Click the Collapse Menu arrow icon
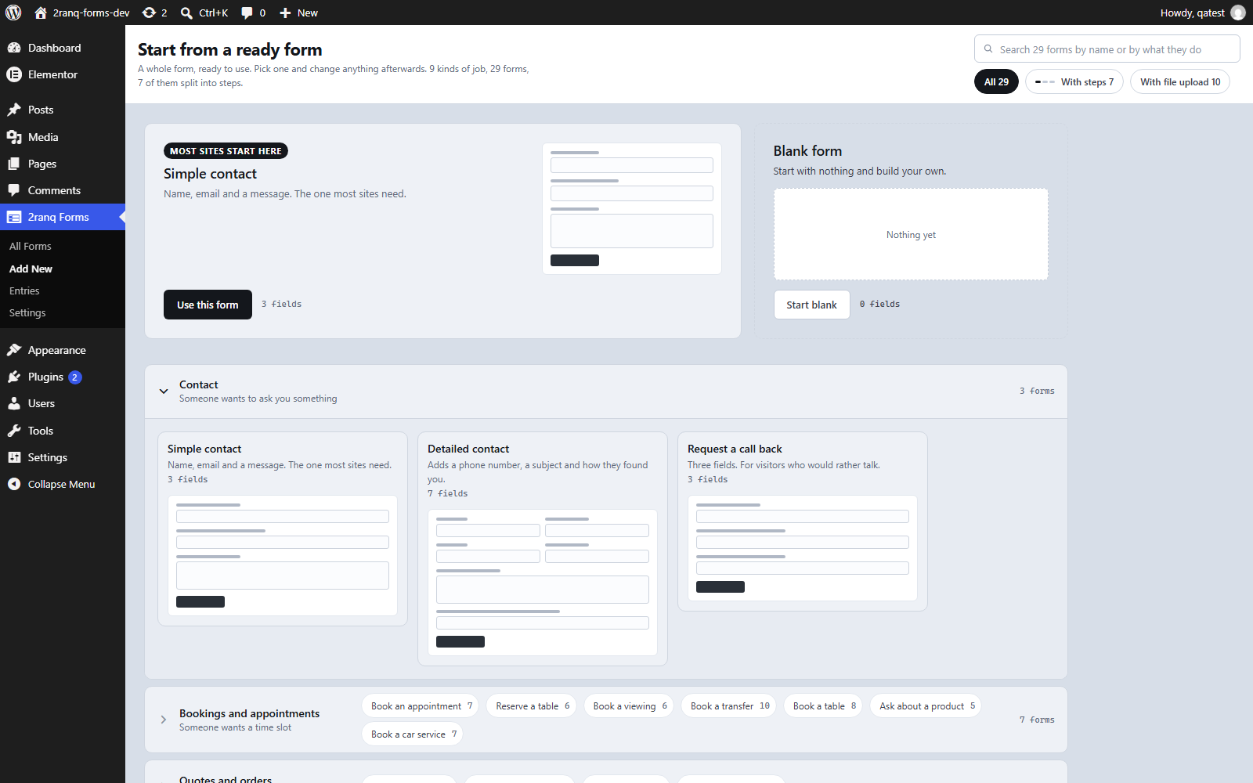1253x783 pixels. [x=14, y=484]
